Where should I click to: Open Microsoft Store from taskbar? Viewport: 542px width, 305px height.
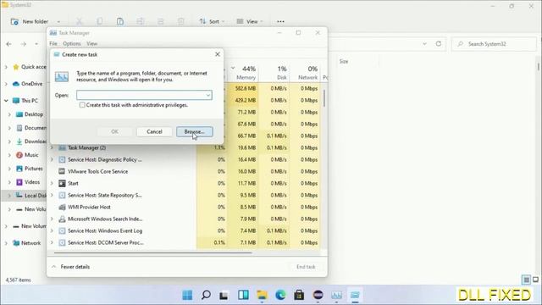pyautogui.click(x=299, y=295)
